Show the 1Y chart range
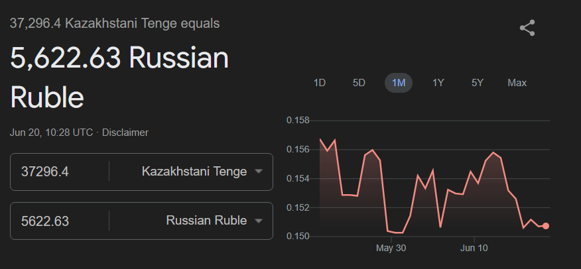581x269 pixels. 438,83
